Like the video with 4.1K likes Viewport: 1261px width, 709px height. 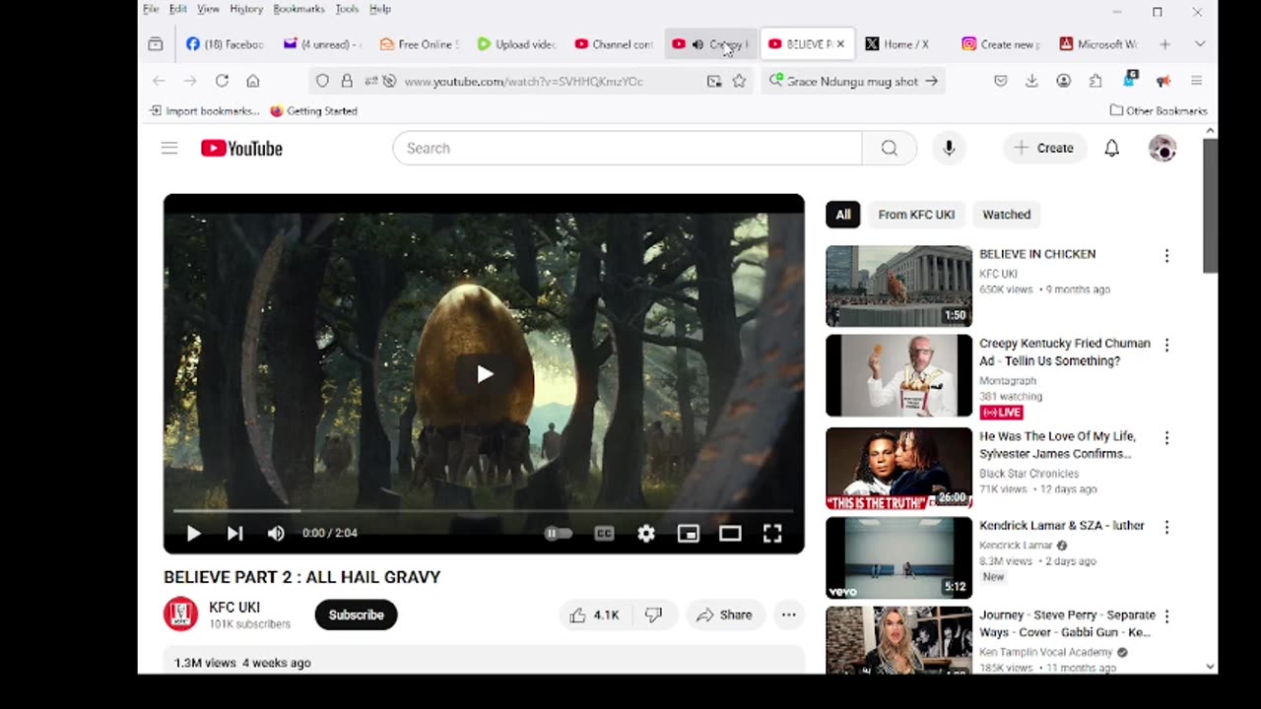[x=594, y=614]
